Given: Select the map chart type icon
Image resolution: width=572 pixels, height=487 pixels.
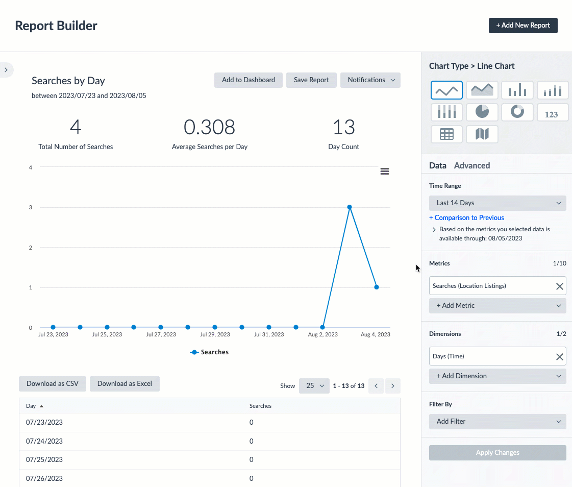Looking at the screenshot, I should (482, 134).
